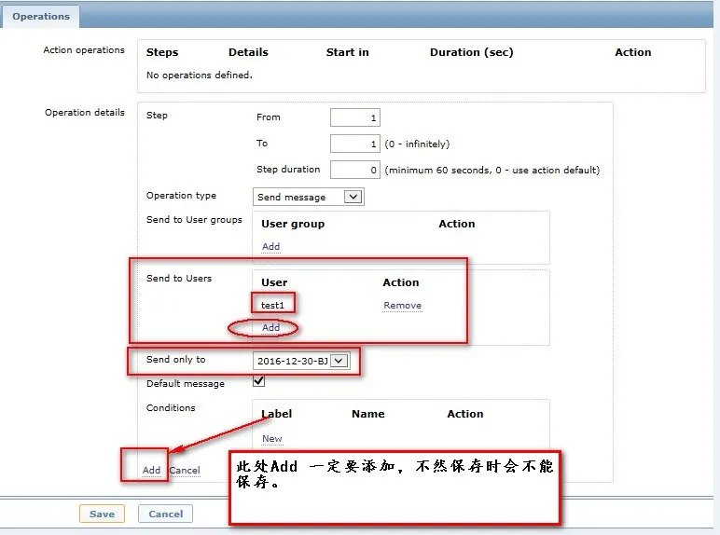Open the Send only to media dropdown
Viewport: 720px width, 535px height.
click(x=300, y=361)
